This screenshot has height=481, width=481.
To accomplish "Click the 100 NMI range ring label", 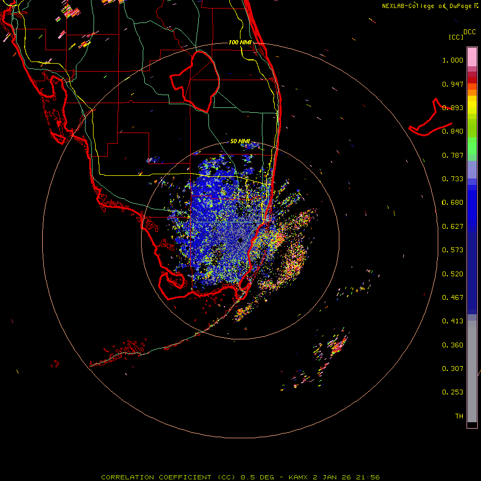I will pyautogui.click(x=240, y=42).
